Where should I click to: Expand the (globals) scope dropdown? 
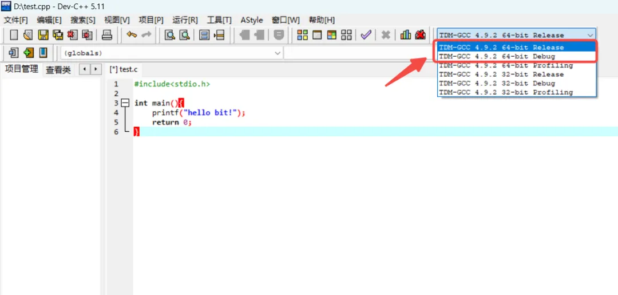click(x=278, y=53)
